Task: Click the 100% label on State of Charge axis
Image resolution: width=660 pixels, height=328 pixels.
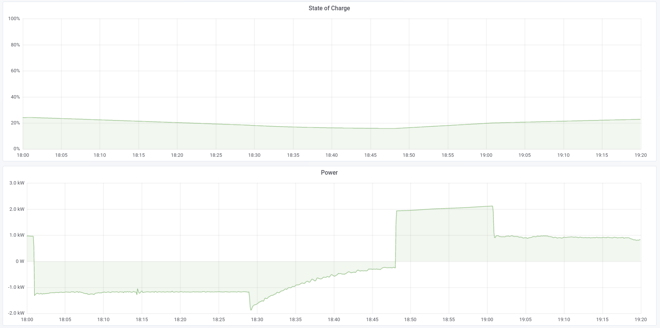Action: tap(14, 19)
